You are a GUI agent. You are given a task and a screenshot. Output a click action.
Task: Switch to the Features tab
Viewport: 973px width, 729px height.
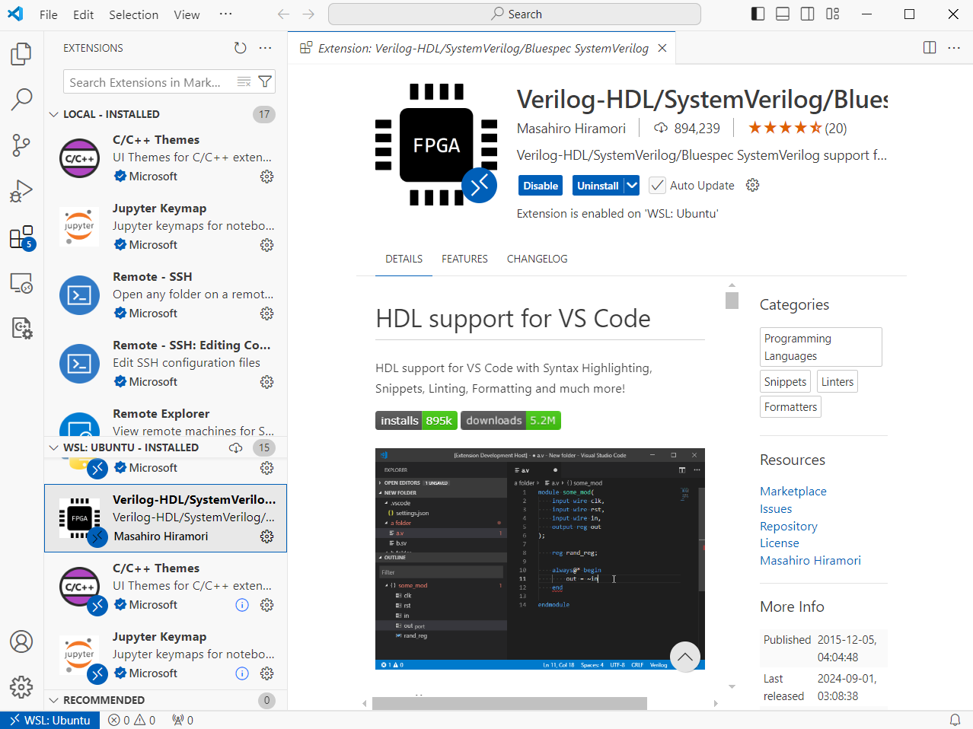click(464, 259)
